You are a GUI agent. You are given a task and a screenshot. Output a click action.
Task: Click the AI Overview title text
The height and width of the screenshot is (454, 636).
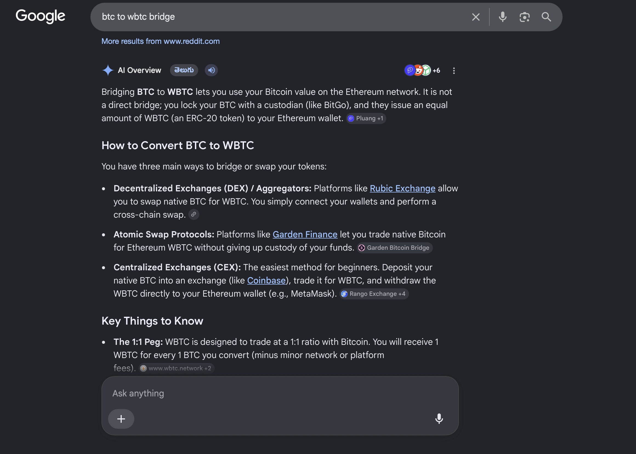point(139,70)
